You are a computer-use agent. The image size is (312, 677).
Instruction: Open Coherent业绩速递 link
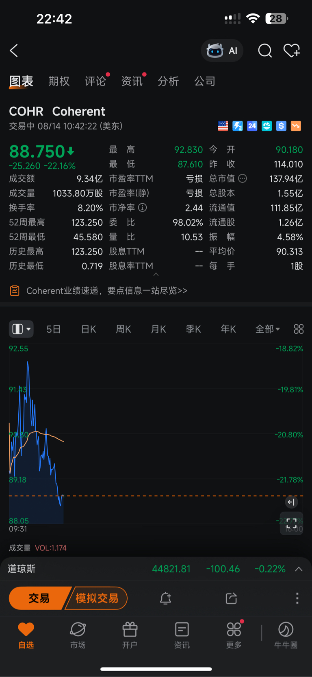pyautogui.click(x=107, y=291)
